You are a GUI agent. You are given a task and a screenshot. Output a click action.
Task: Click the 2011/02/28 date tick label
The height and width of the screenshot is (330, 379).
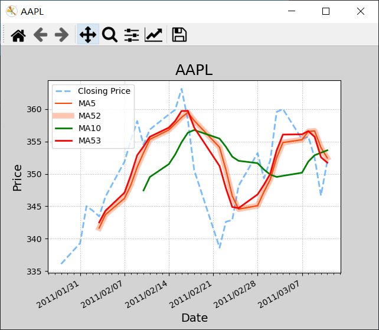235,295
